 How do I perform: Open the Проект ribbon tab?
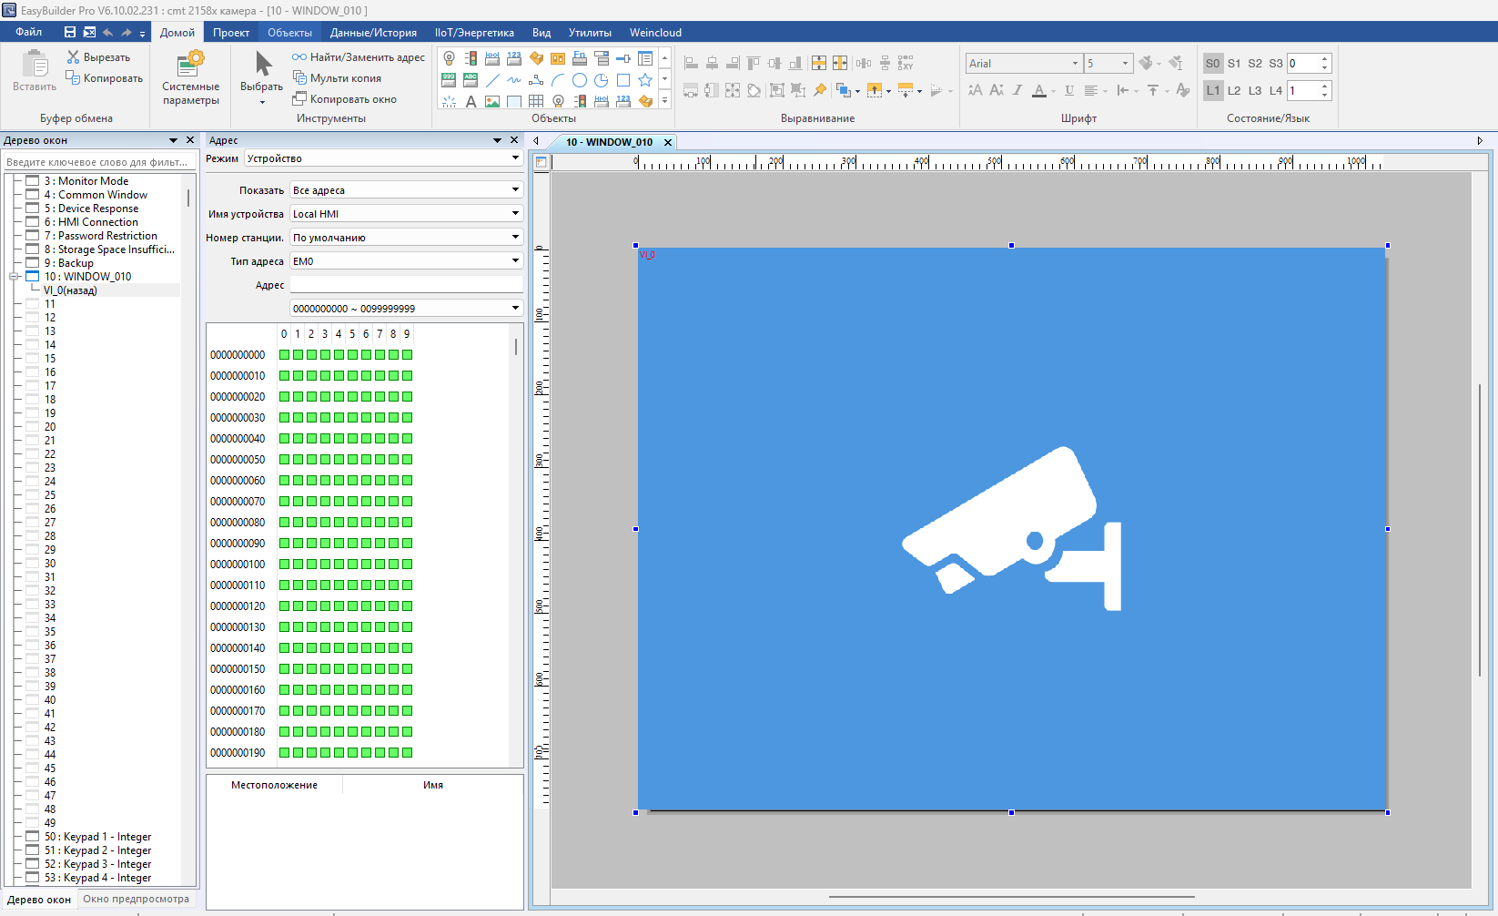click(231, 33)
